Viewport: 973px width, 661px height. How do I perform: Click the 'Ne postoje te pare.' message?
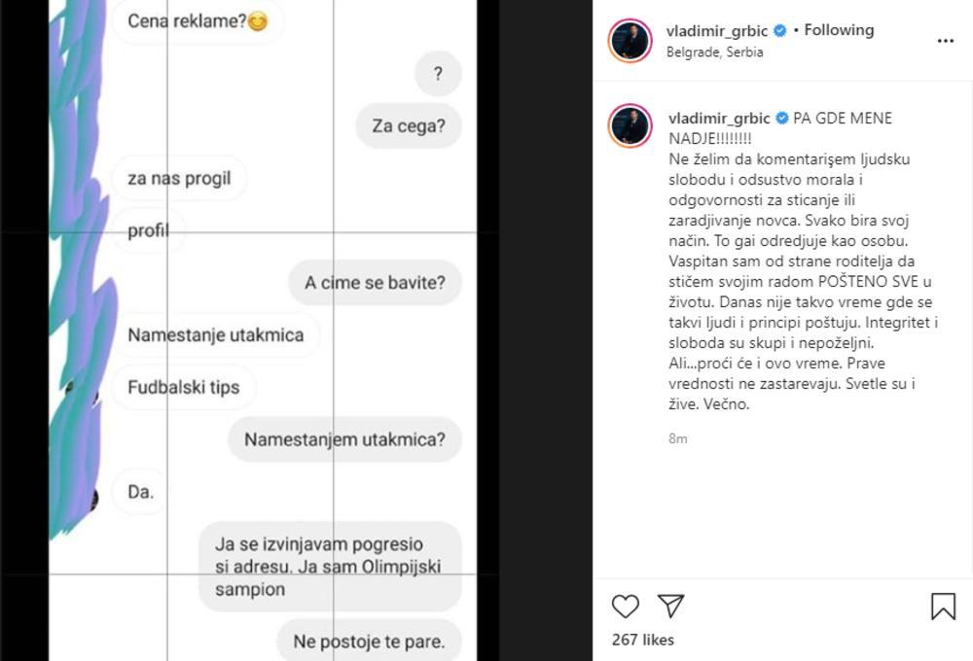pyautogui.click(x=369, y=641)
